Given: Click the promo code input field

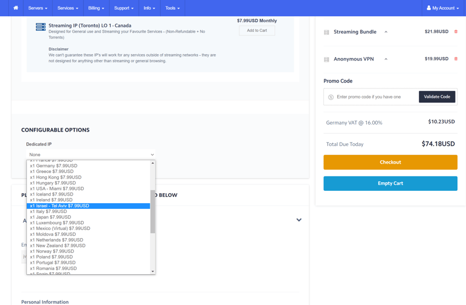Looking at the screenshot, I should coord(376,97).
